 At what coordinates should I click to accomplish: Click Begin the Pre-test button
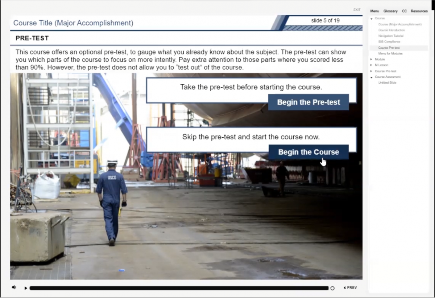coord(308,102)
